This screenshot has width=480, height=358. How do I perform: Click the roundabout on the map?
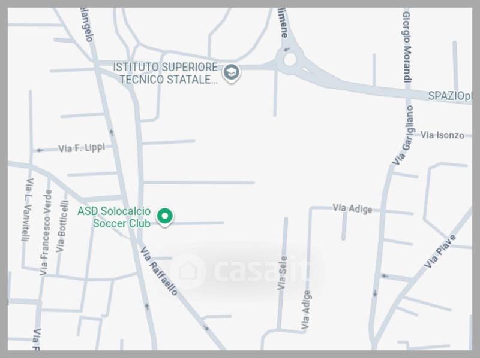click(290, 60)
